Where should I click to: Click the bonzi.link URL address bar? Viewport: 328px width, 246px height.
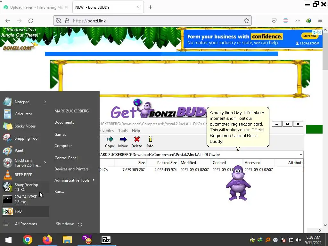coord(152,21)
